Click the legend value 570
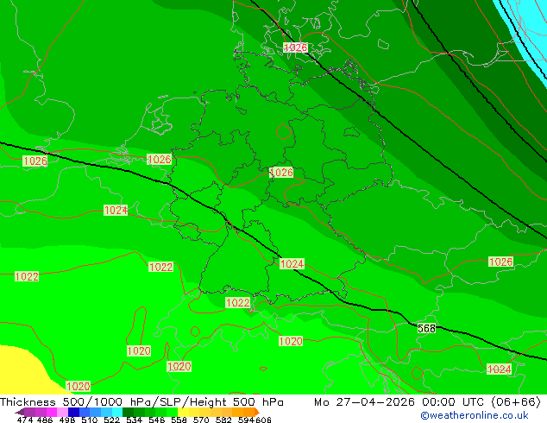Viewport: 547px width, 423px height. (x=201, y=420)
